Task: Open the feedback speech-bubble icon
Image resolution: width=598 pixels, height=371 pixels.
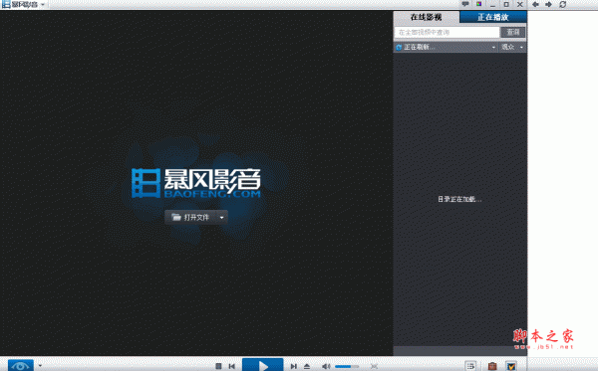Action: click(464, 4)
